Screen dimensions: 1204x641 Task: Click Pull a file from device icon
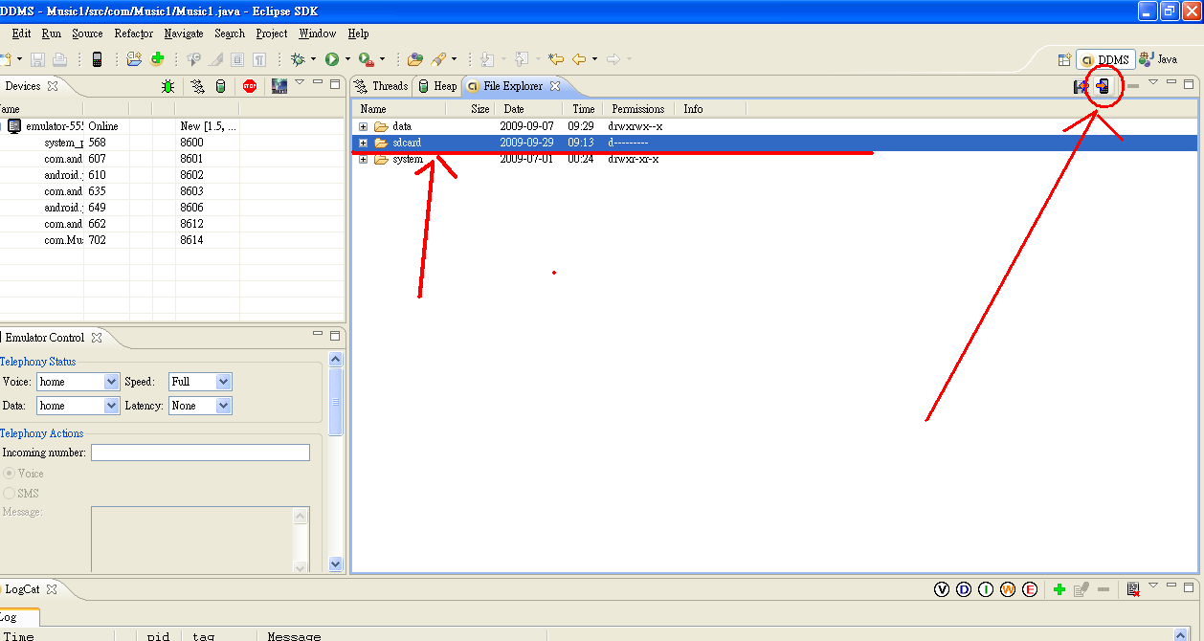coord(1081,86)
